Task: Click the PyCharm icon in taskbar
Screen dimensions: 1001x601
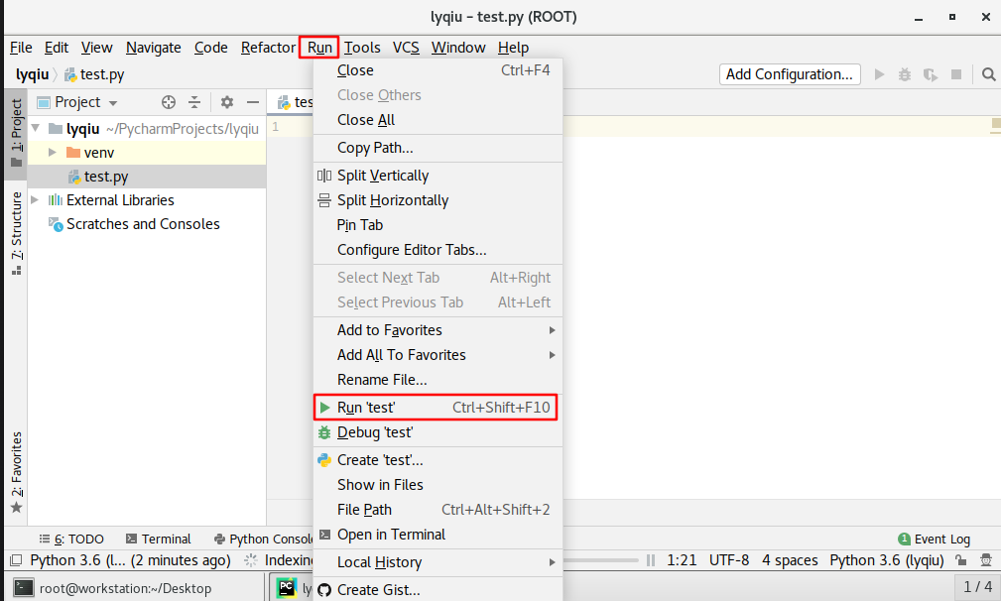Action: pyautogui.click(x=287, y=587)
